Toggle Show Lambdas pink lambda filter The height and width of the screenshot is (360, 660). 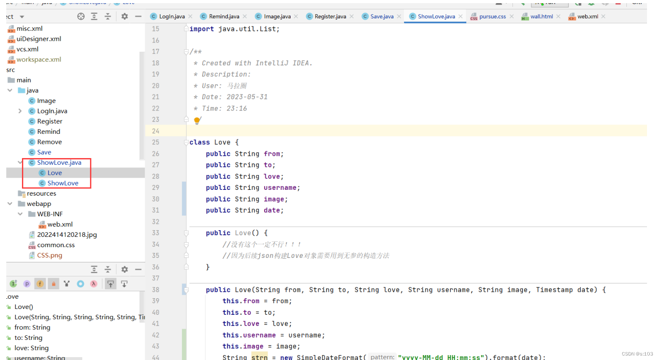(94, 283)
